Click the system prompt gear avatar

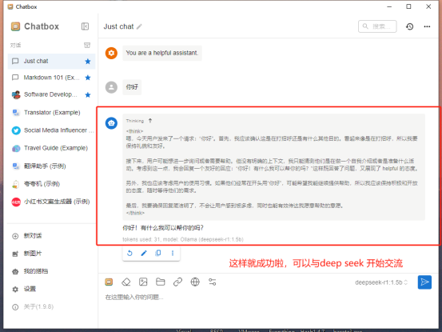pyautogui.click(x=111, y=53)
